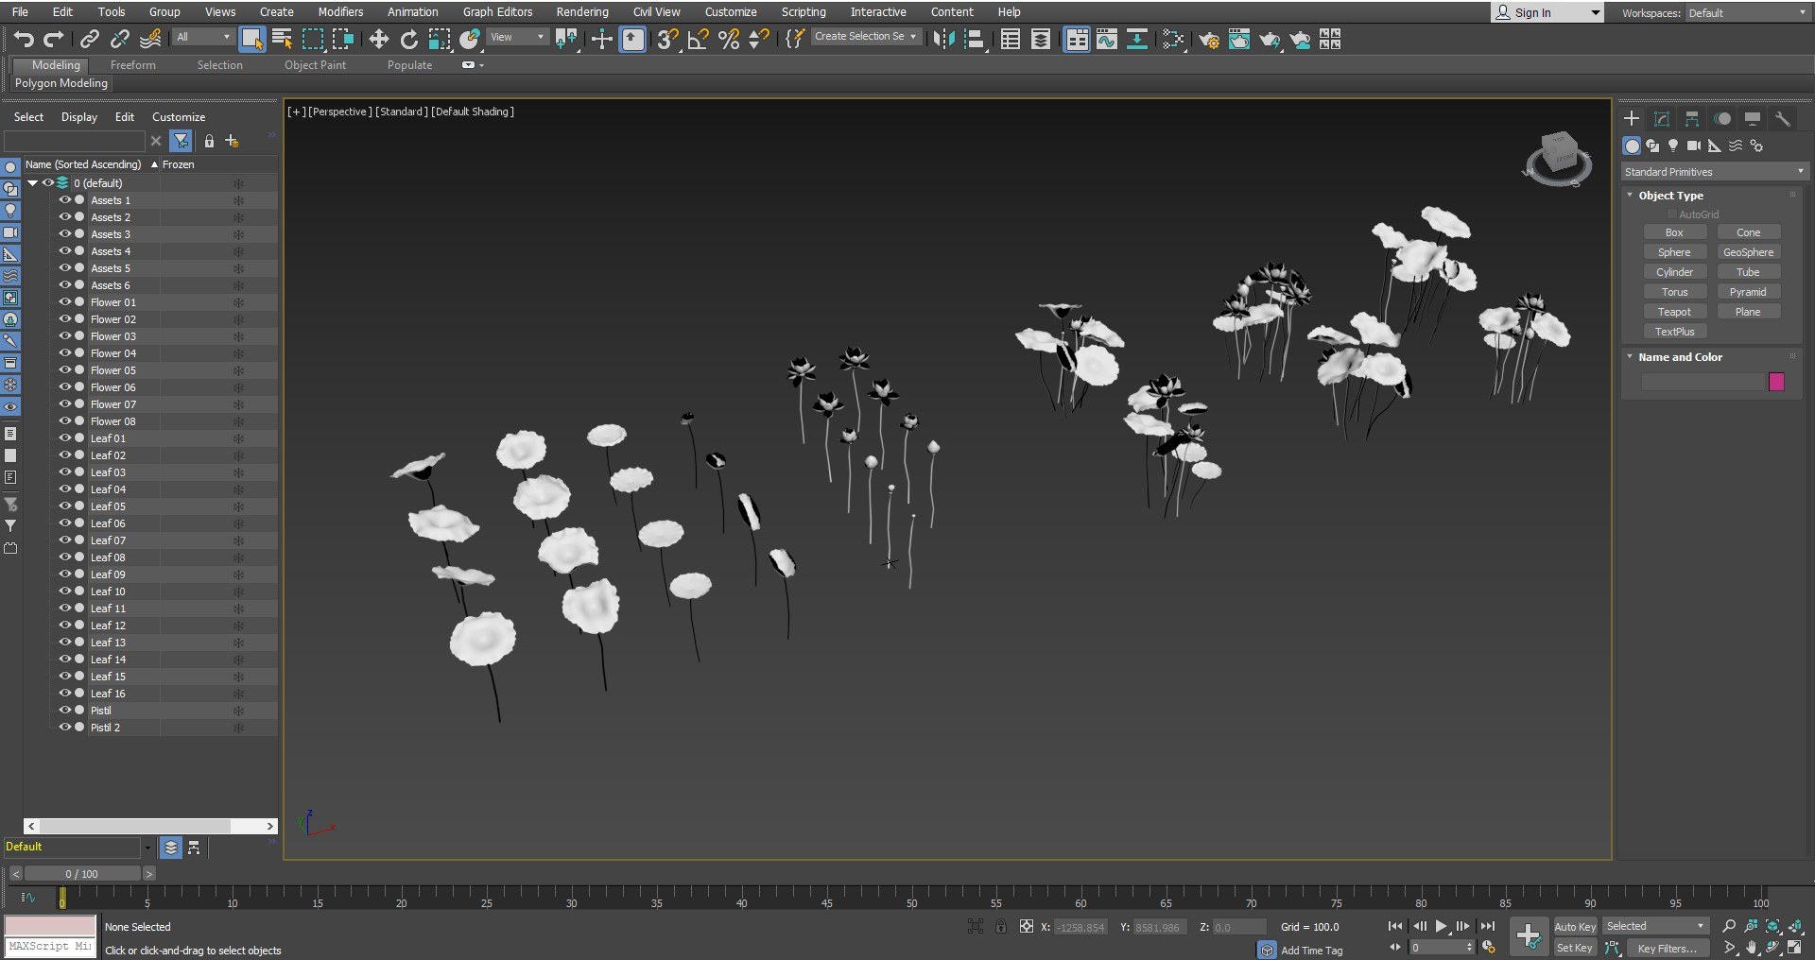Image resolution: width=1815 pixels, height=960 pixels.
Task: Click the Cylinder primitive button
Action: coord(1674,272)
